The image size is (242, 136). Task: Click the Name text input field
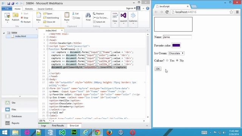coord(177,37)
